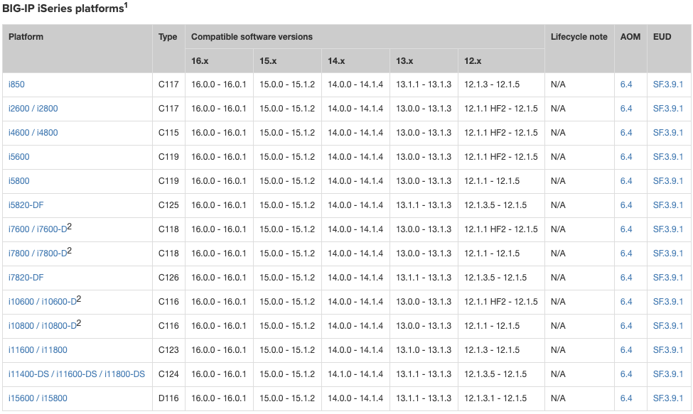This screenshot has height=414, width=693.
Task: Select the D116 type cell
Action: pos(168,398)
